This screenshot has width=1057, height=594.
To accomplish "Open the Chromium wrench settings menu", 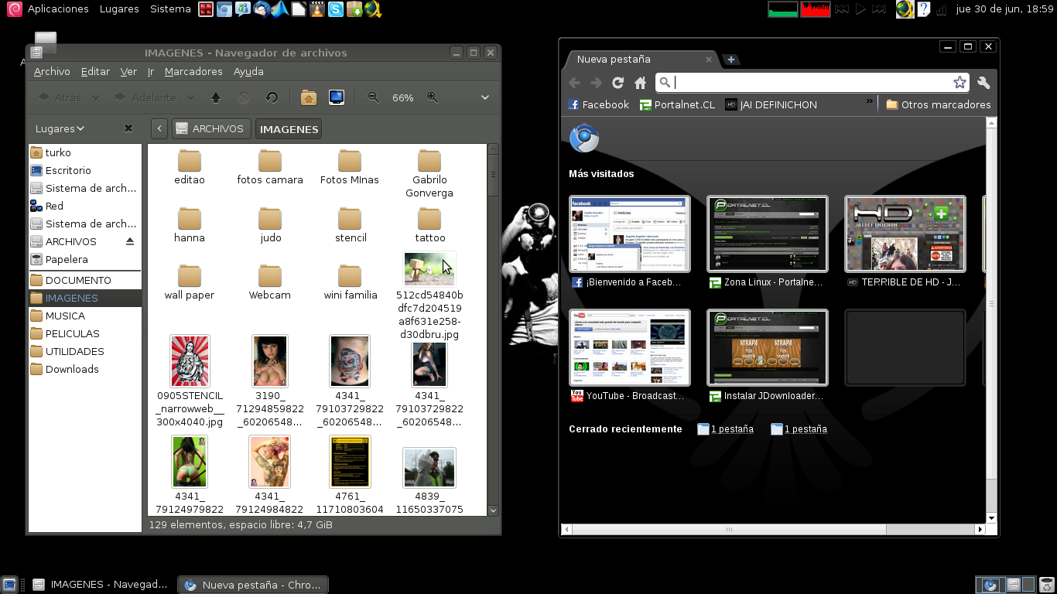I will (983, 83).
